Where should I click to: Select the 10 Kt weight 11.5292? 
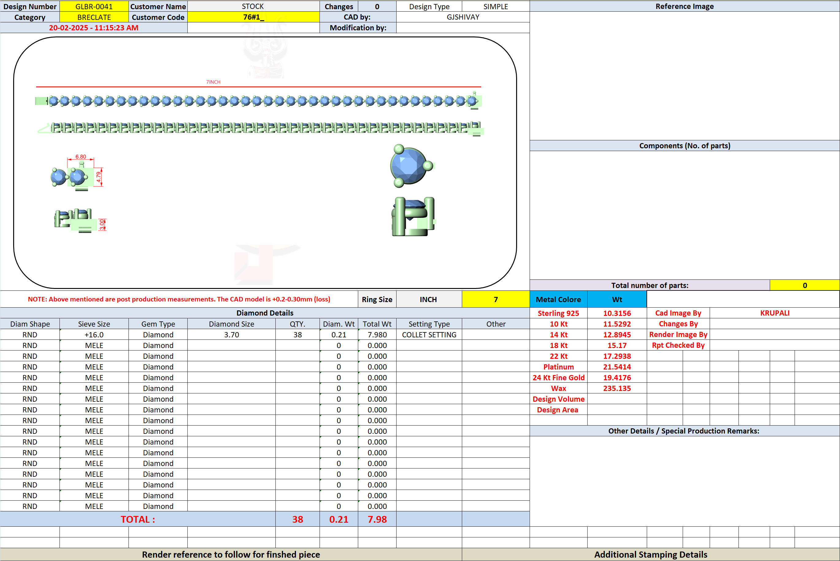(617, 324)
